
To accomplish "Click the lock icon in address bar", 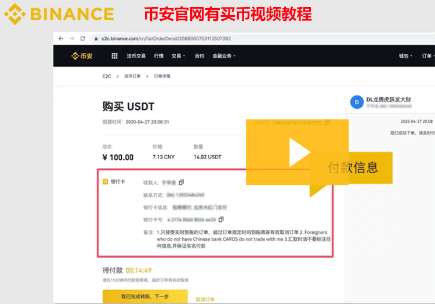I will click(x=96, y=39).
